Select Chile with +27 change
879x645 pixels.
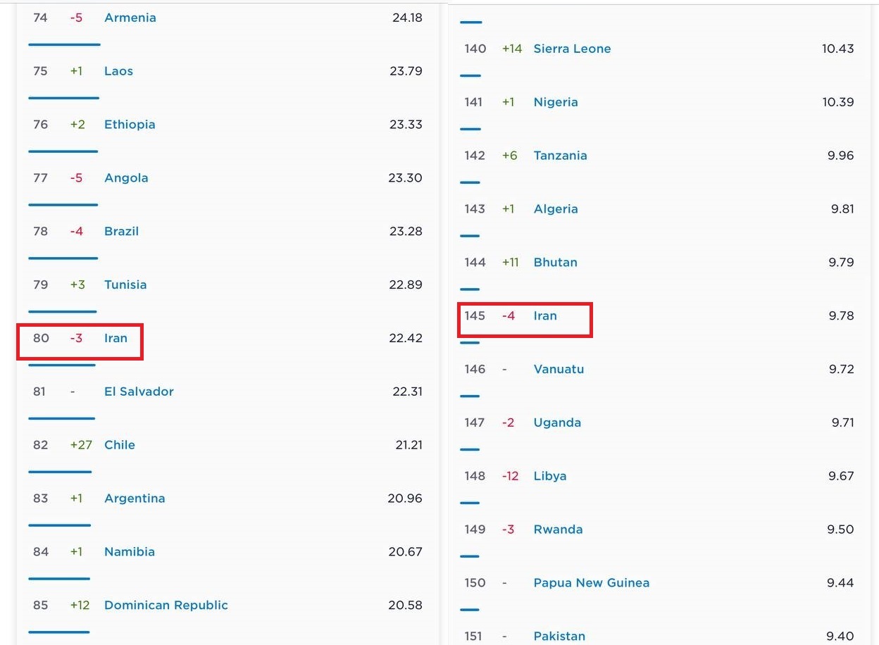pos(120,445)
